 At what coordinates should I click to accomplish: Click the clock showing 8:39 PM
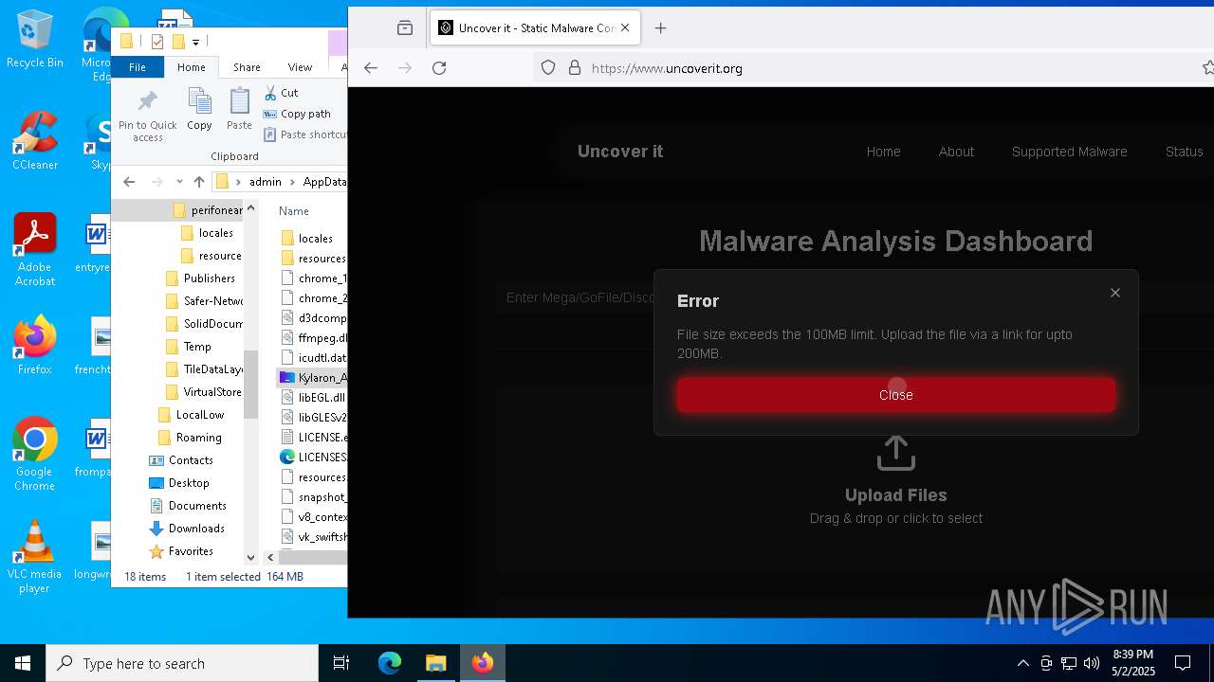tap(1132, 655)
